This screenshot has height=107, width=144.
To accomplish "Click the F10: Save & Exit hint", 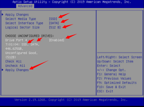I will [111, 87].
